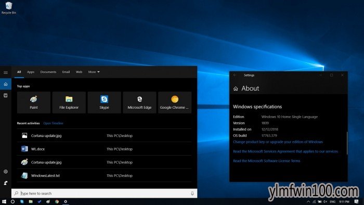Viewport: 364px width, 205px height.
Task: Open Action Center notification icon
Action: (x=356, y=201)
